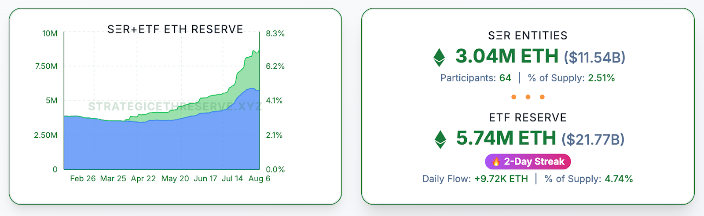704x216 pixels.
Task: Select the rightmost orange dot separator
Action: (x=542, y=97)
